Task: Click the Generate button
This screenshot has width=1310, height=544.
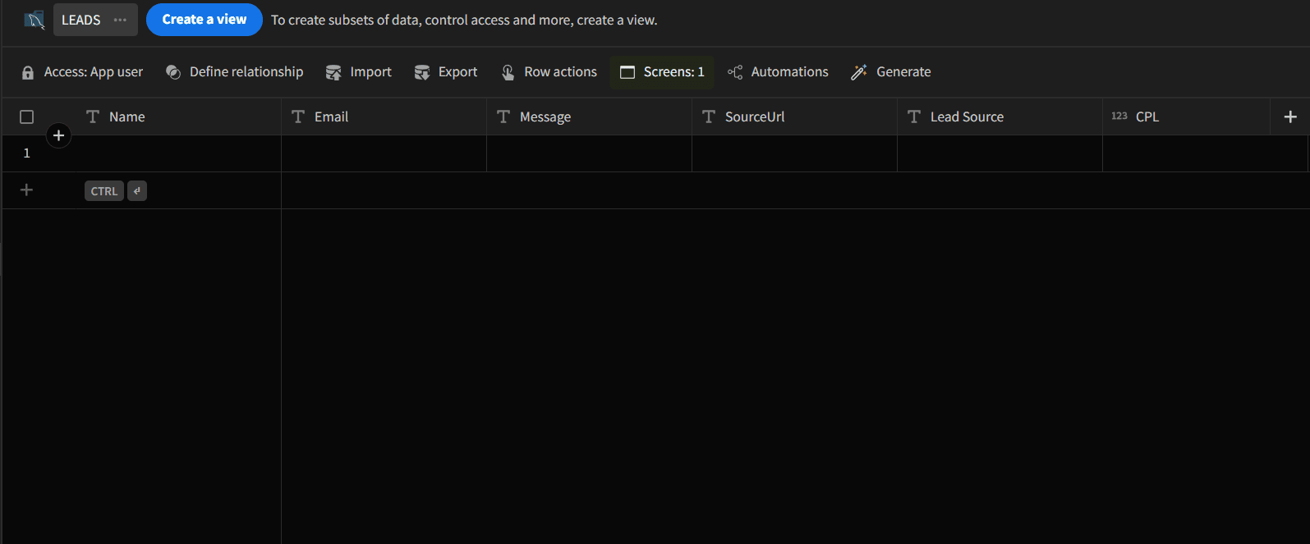Action: (x=892, y=72)
